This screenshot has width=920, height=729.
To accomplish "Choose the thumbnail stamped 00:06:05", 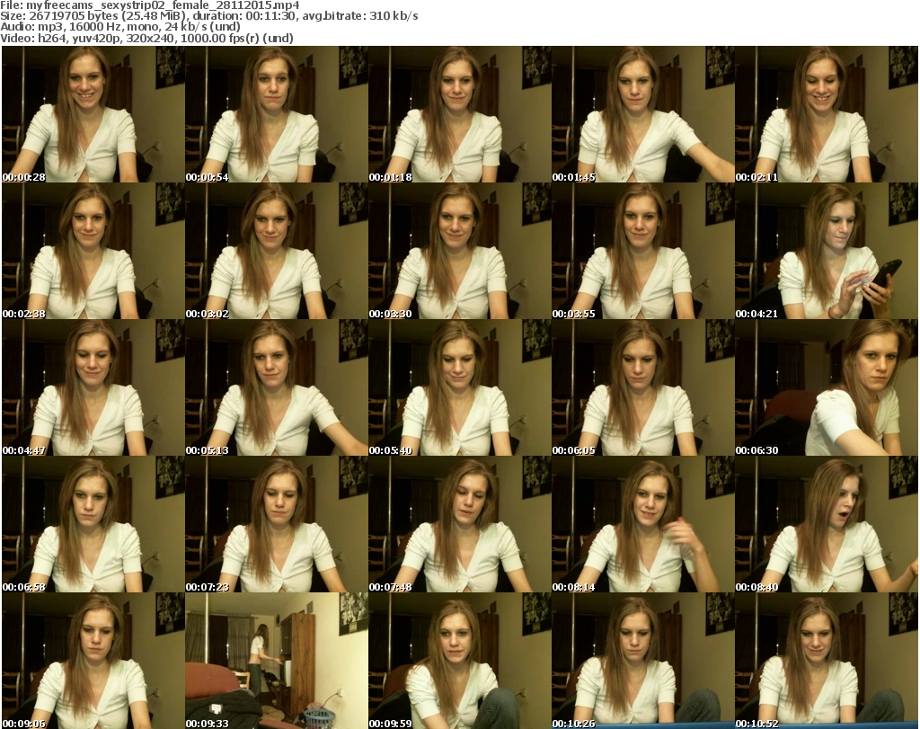I will [x=643, y=388].
